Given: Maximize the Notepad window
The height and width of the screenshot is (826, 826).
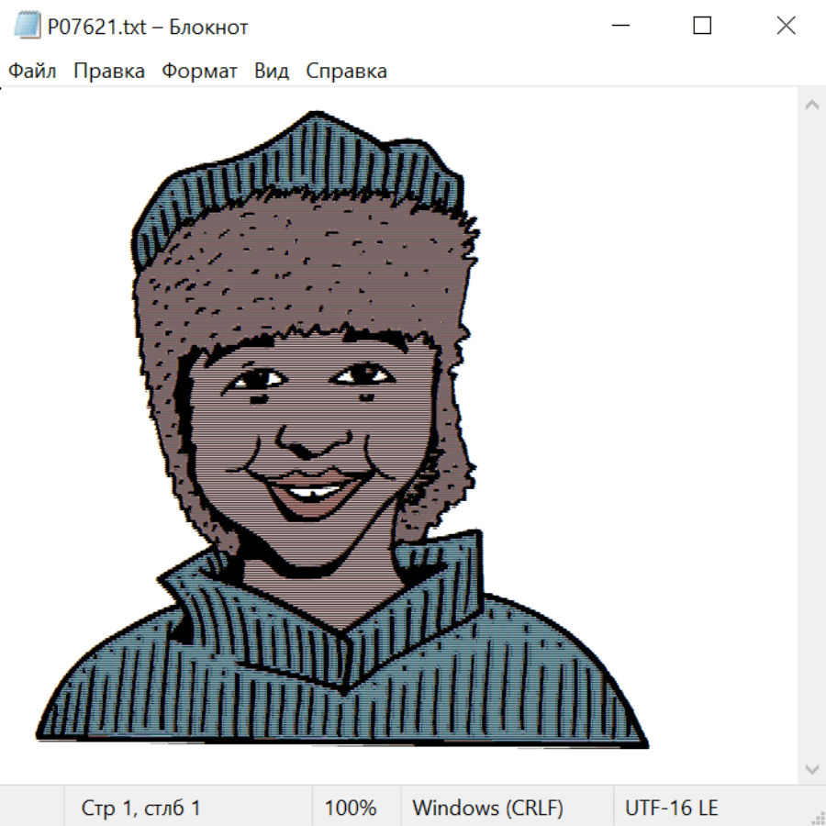Looking at the screenshot, I should 702,27.
